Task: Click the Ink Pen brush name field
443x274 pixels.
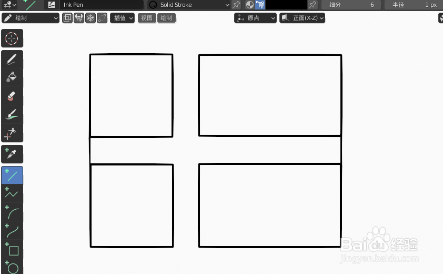Action: point(102,5)
